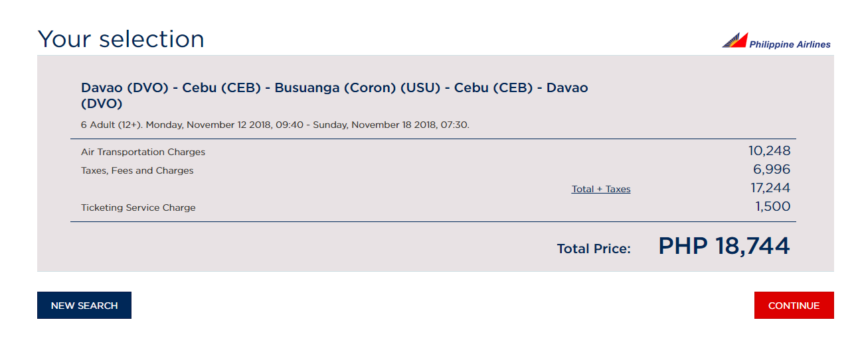Viewport: 858px width, 346px height.
Task: Click the 10,248 air transportation amount
Action: (x=769, y=151)
